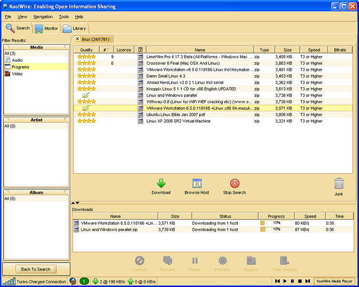Sort results by Size column in search results
Screen dimensions: 359x287
(287, 50)
